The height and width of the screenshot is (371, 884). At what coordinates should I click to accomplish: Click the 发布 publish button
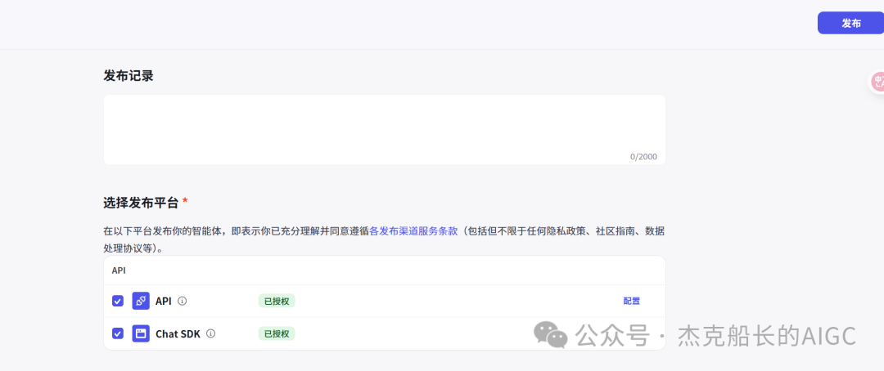point(850,23)
